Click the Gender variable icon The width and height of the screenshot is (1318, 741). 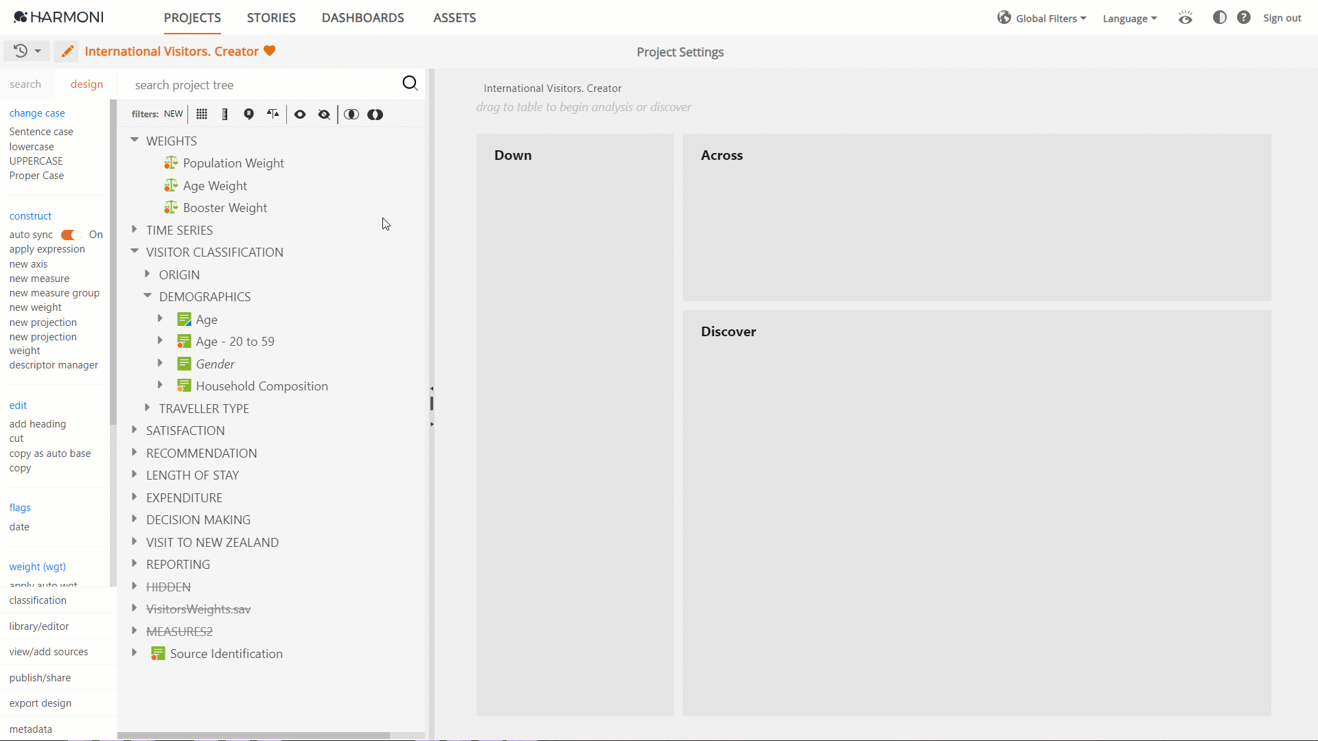point(184,364)
